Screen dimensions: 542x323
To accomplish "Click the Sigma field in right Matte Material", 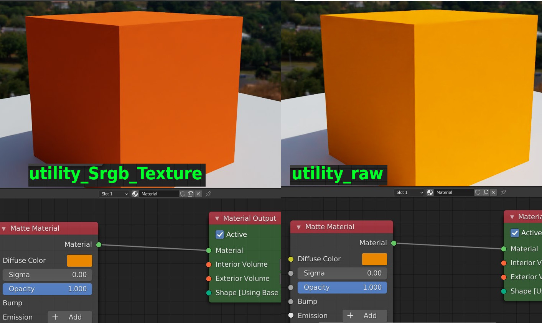I will 342,273.
